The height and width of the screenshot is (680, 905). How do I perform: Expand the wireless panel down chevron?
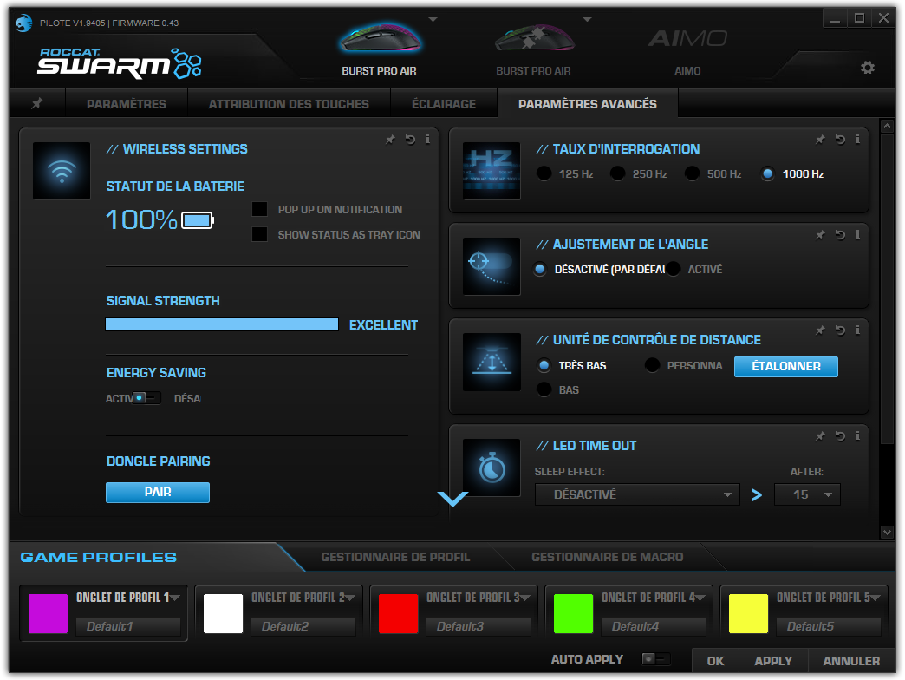click(x=452, y=499)
